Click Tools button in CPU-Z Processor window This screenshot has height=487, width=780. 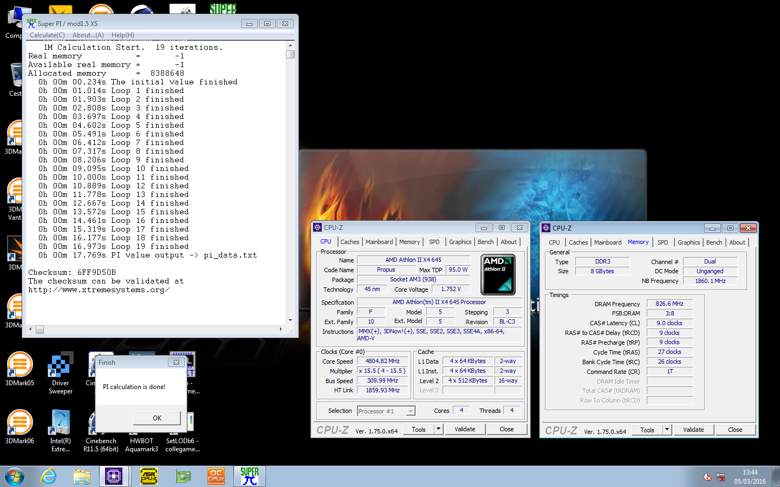tap(419, 429)
